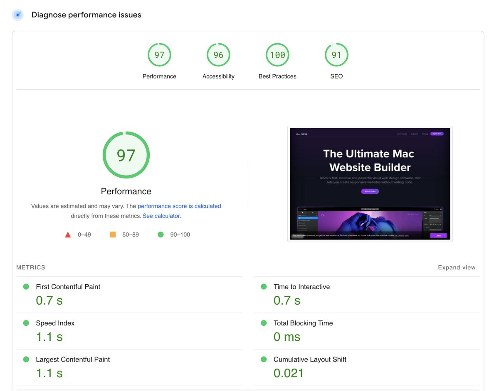Open the performance score is calculated link
The image size is (499, 391).
(x=179, y=206)
